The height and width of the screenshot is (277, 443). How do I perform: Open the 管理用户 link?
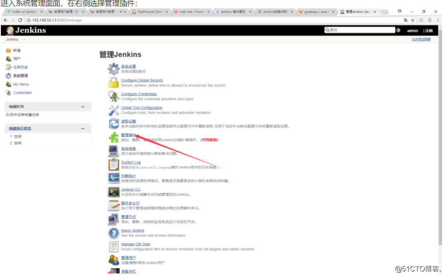coord(128,258)
